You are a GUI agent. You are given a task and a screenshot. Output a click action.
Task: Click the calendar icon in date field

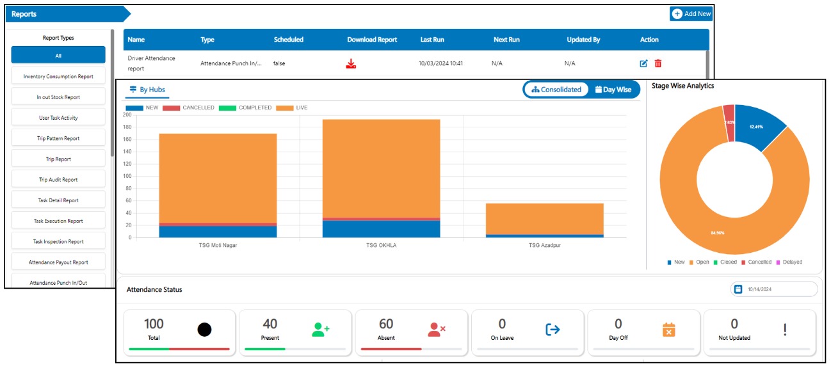click(738, 289)
